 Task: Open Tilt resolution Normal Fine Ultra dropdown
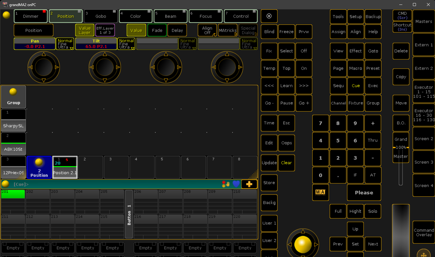click(126, 44)
